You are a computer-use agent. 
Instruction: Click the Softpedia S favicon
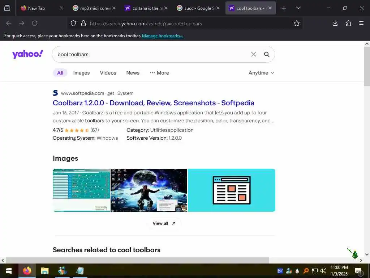coord(55,93)
